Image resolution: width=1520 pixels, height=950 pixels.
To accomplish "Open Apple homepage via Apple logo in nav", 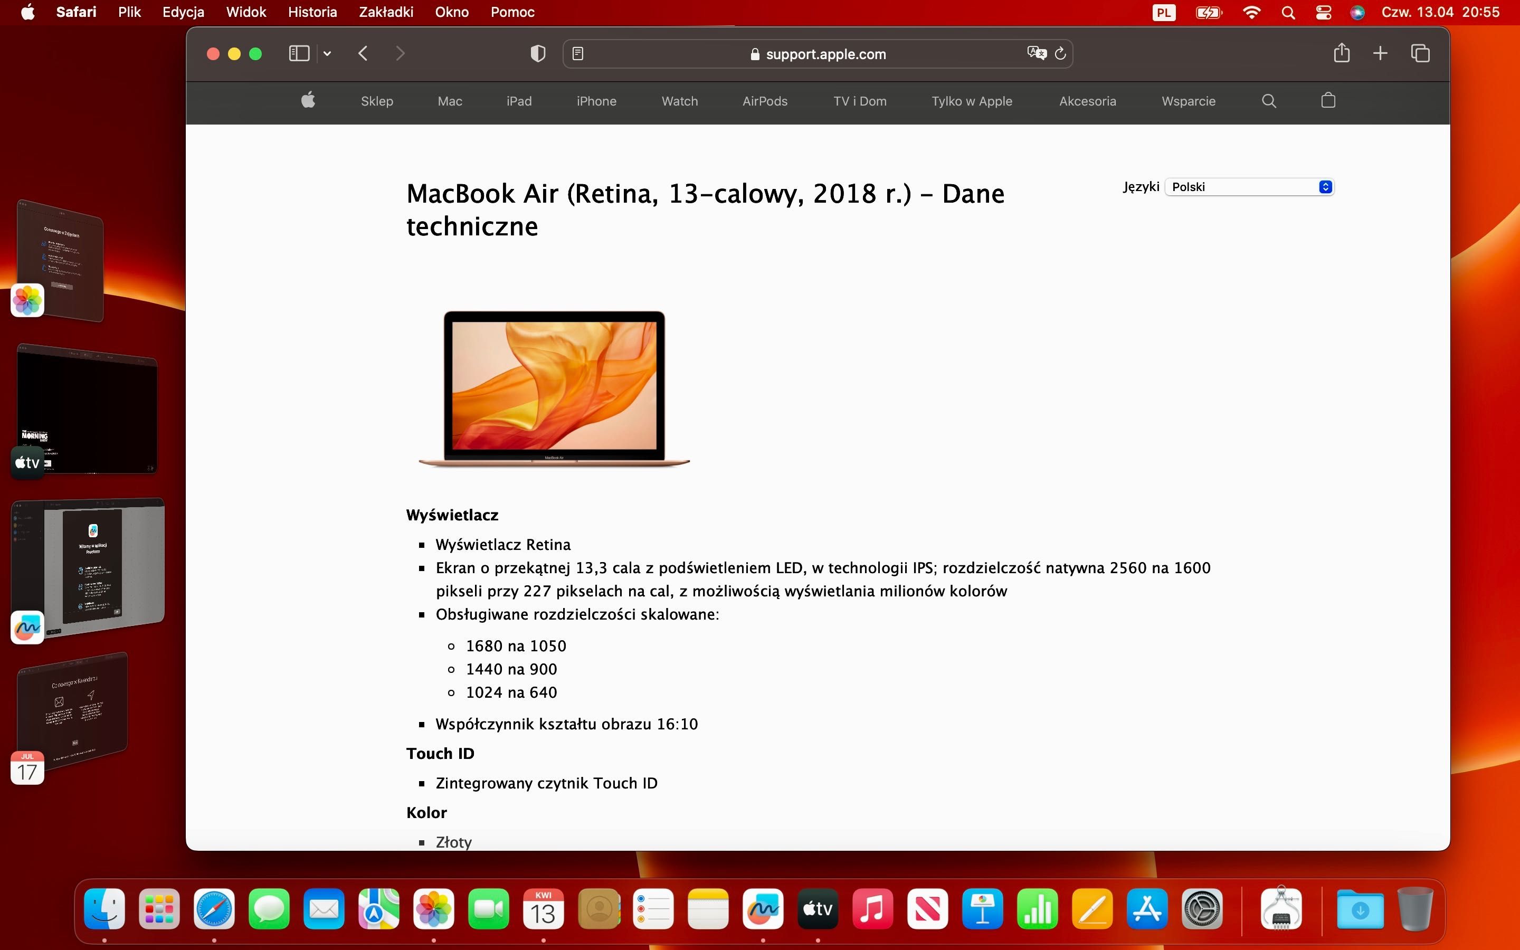I will pyautogui.click(x=308, y=100).
